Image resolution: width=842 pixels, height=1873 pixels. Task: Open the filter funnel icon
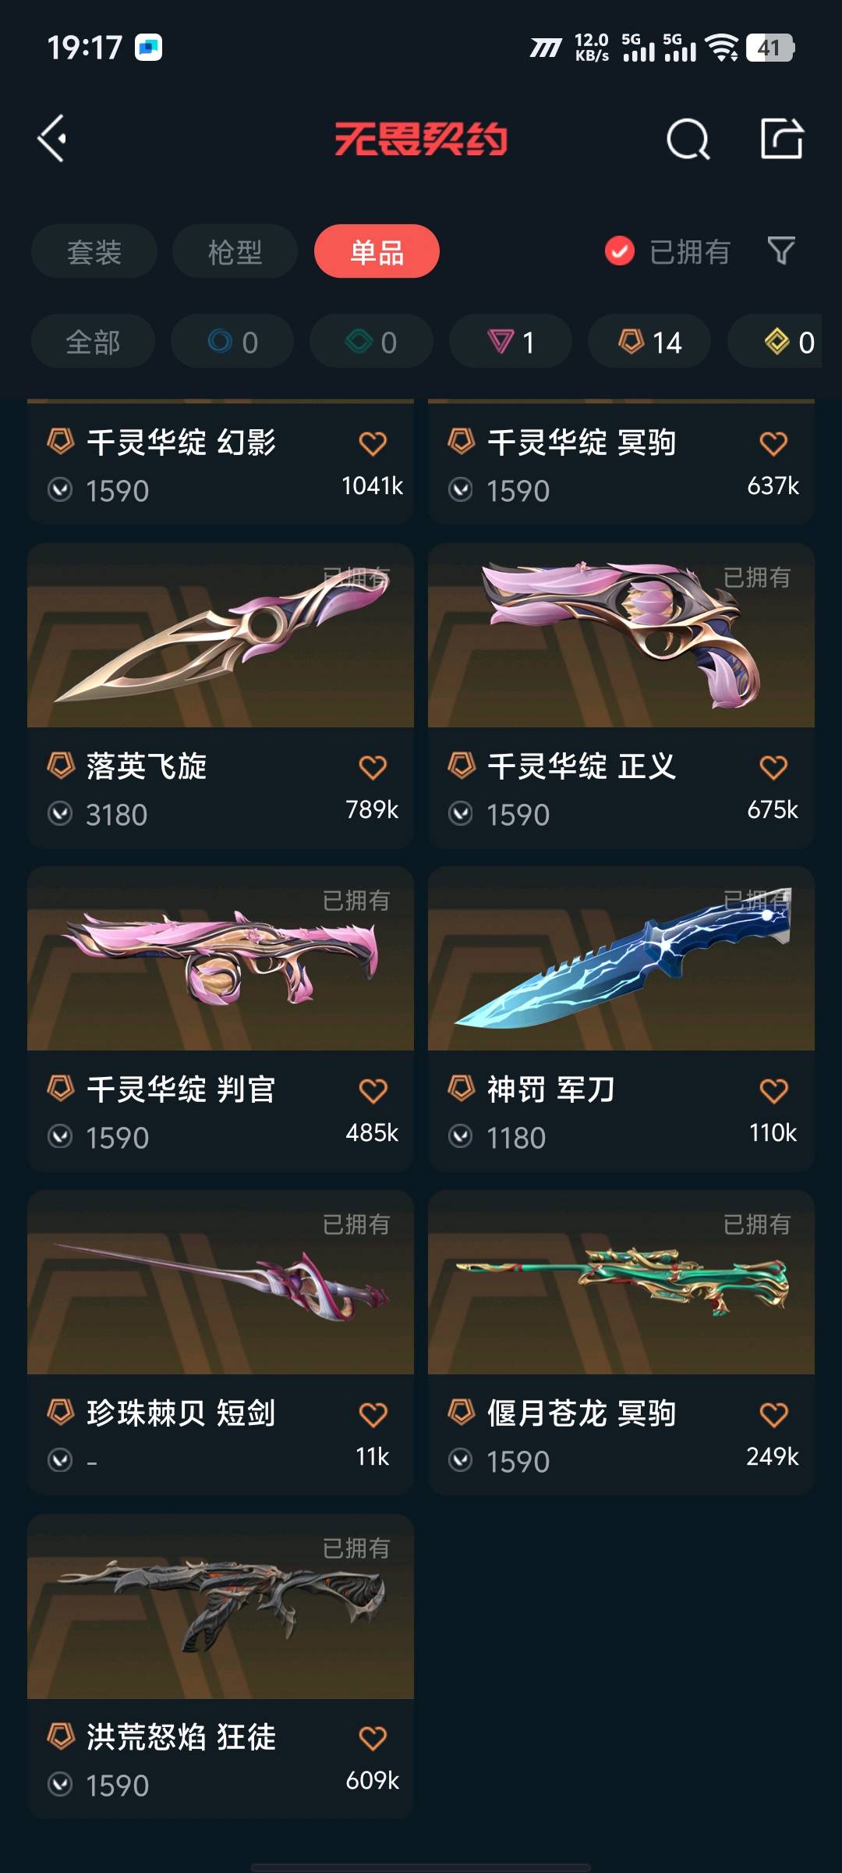click(x=781, y=251)
